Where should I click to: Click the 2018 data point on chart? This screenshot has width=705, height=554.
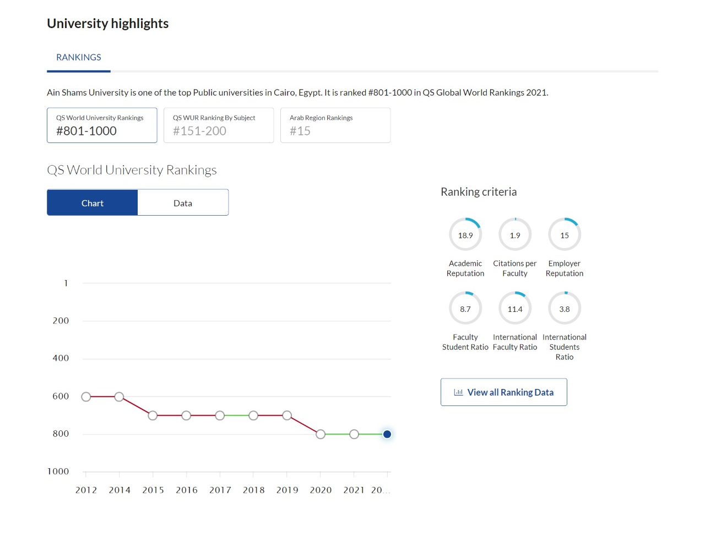(253, 415)
